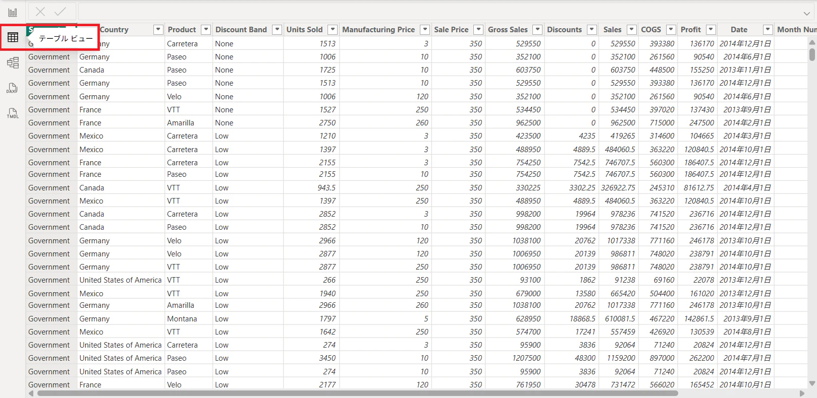Open the DAX query view icon

(x=13, y=88)
